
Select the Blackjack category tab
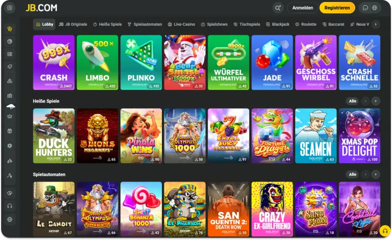[278, 24]
